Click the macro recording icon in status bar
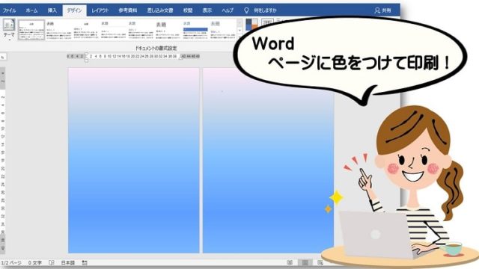479x269 pixels. 85,262
